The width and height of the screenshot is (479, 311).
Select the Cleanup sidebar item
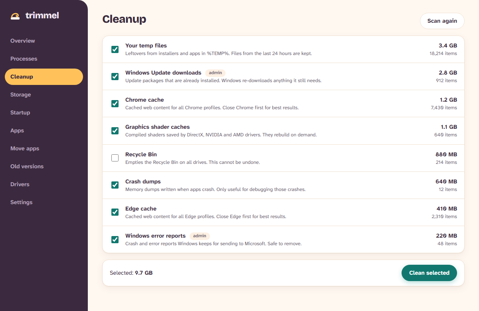tap(44, 77)
